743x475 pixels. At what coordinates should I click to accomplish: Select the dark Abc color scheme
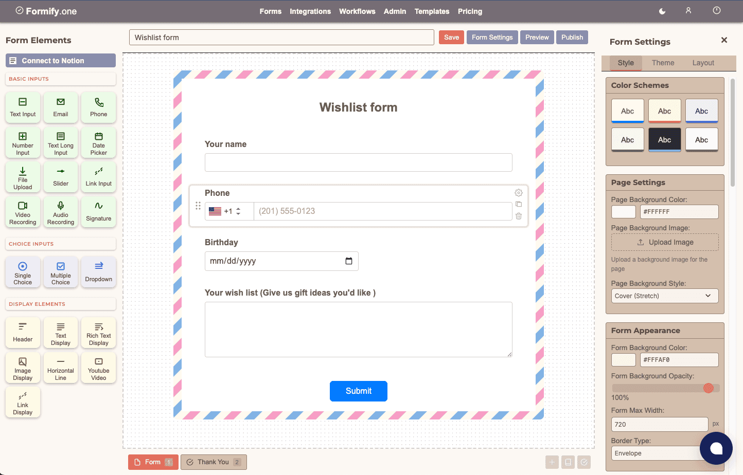click(664, 140)
